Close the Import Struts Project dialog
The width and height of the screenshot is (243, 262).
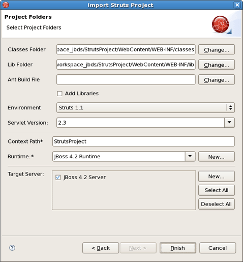237,5
